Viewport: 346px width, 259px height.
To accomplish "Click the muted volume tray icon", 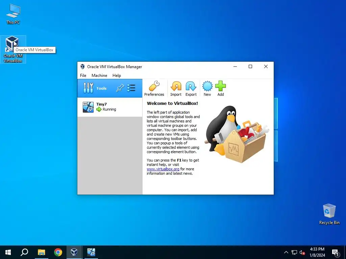I will 302,252.
